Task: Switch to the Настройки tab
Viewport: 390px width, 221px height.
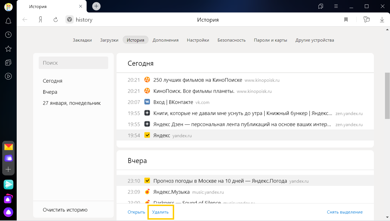Action: pos(198,40)
